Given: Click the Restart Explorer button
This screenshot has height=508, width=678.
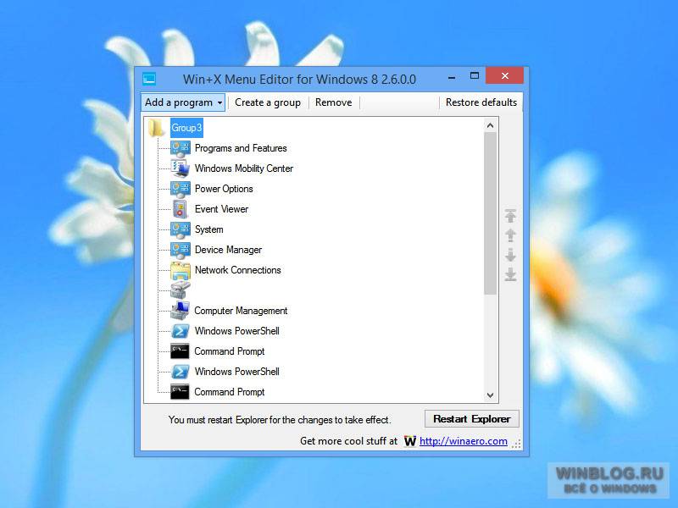Looking at the screenshot, I should tap(472, 419).
